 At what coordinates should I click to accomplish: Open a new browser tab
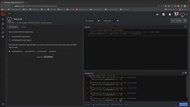(27, 2)
